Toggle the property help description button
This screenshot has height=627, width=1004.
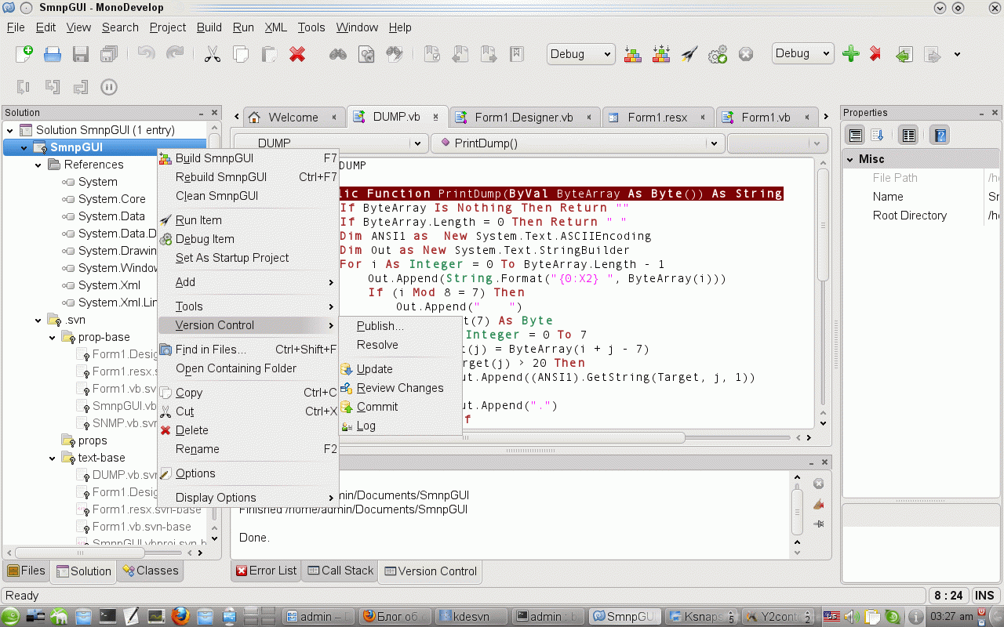pos(940,135)
